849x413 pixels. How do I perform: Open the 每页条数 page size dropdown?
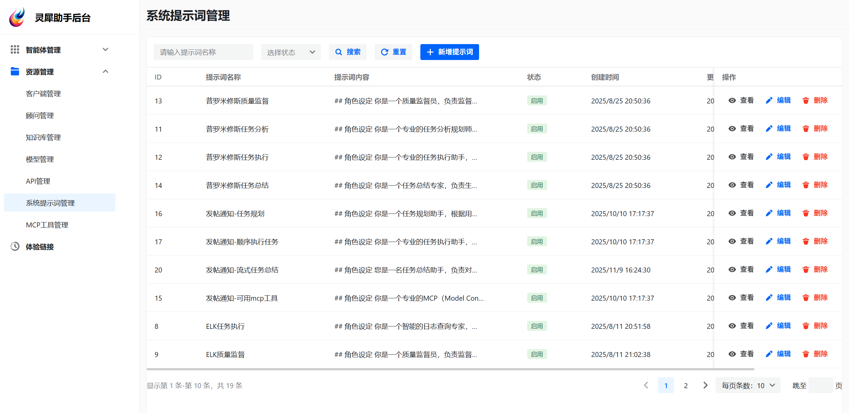pos(748,385)
